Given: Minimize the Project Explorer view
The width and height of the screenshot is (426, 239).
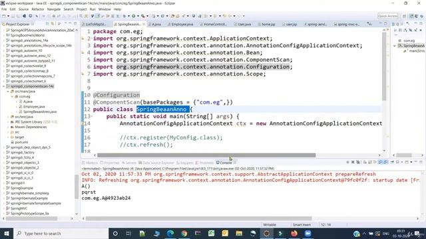Looking at the screenshot, I should click(x=70, y=24).
